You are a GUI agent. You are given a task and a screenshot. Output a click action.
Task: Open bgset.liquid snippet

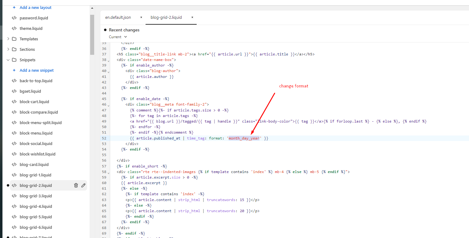(x=30, y=91)
